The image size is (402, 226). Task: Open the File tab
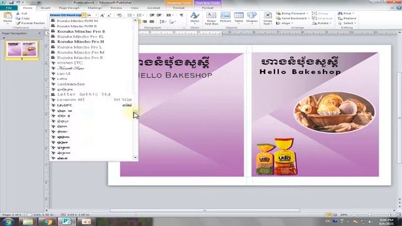(x=9, y=8)
